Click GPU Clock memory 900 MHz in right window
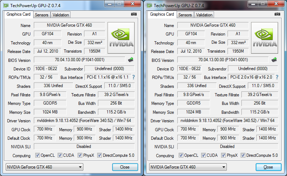 tap(228, 129)
